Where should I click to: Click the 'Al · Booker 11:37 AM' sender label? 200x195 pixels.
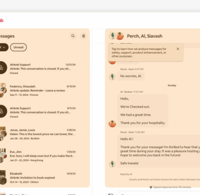[x=132, y=92]
